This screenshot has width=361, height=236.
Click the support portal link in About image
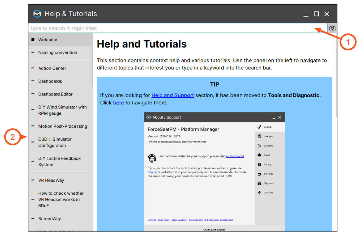coord(235,156)
